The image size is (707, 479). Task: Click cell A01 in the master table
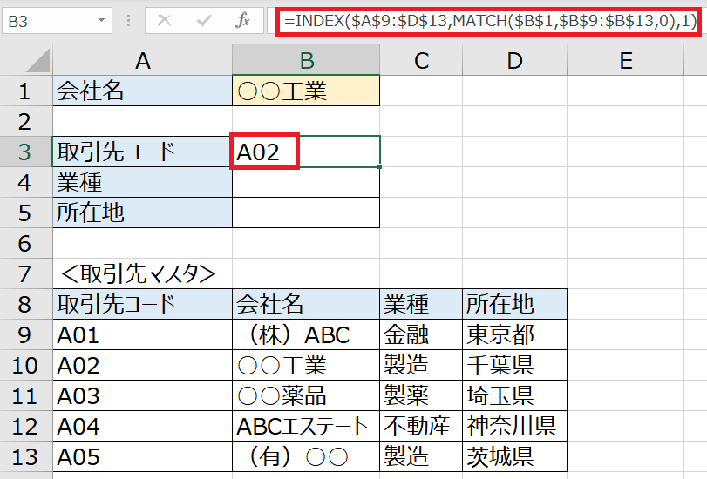coord(142,334)
